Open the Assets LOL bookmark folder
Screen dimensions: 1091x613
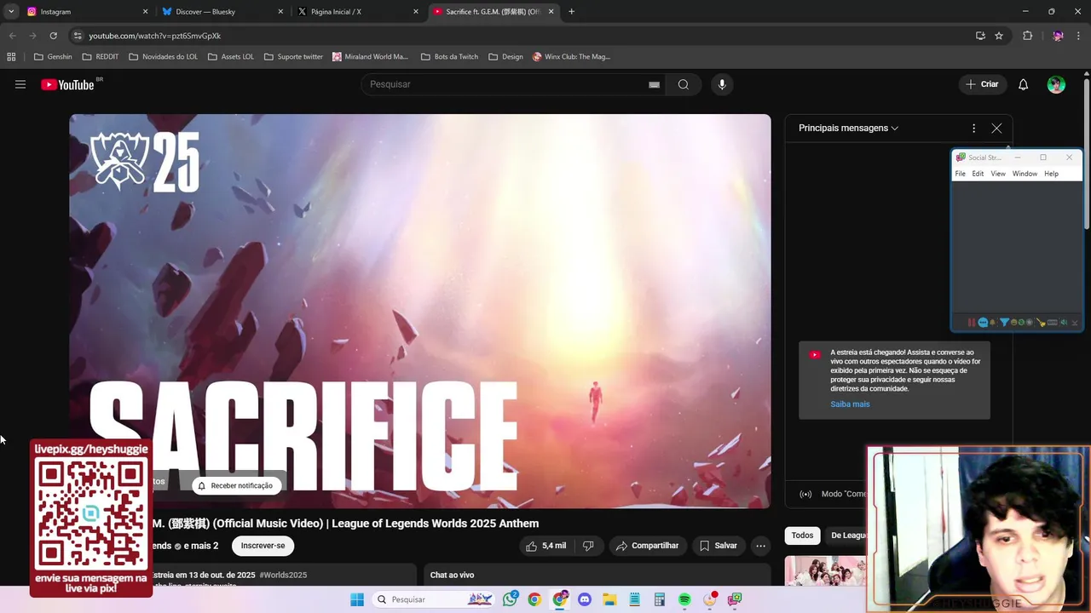point(230,57)
